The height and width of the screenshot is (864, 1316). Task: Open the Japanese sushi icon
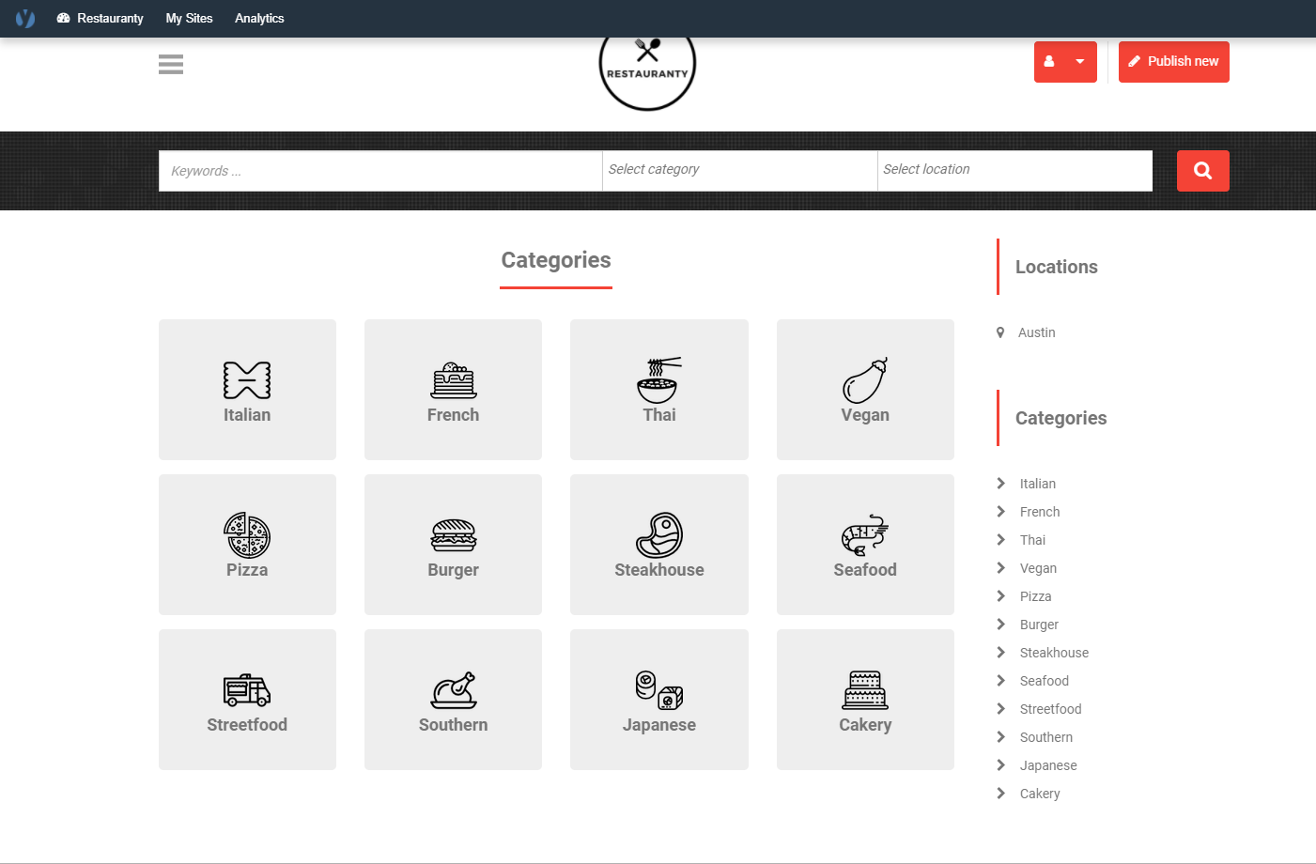659,690
